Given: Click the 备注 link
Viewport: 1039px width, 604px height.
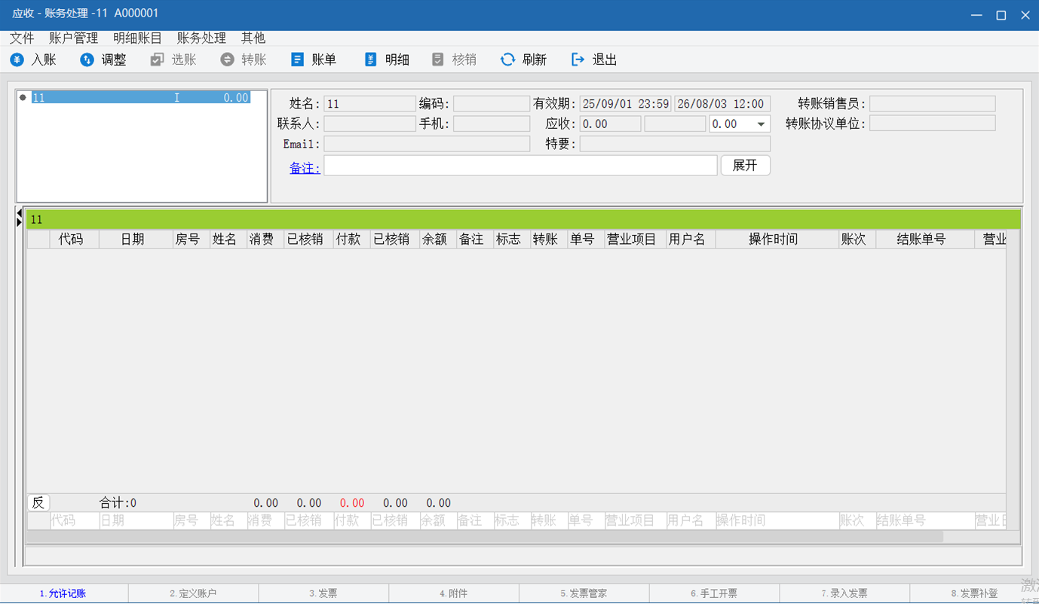Looking at the screenshot, I should tap(305, 168).
